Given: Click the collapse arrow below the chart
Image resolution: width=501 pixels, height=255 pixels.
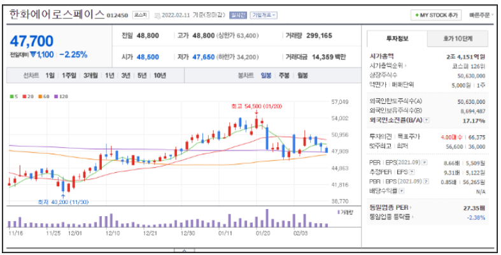Looking at the screenshot, I should pyautogui.click(x=185, y=251).
